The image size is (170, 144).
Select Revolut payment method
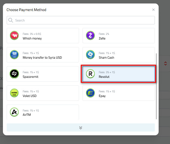(x=119, y=74)
